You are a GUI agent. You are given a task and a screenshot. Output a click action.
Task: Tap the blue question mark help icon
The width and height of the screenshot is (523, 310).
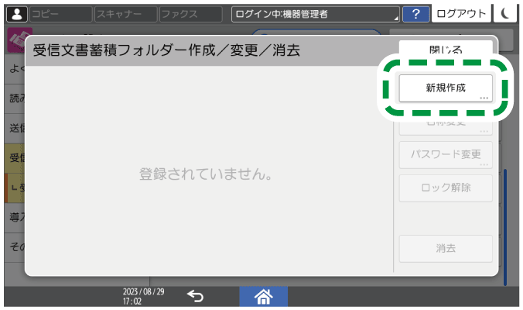[x=415, y=14]
